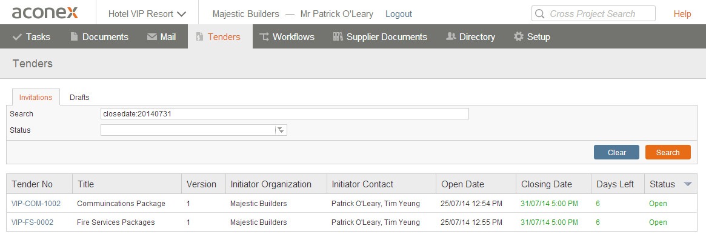Click the Tasks checkmark icon

pyautogui.click(x=17, y=37)
